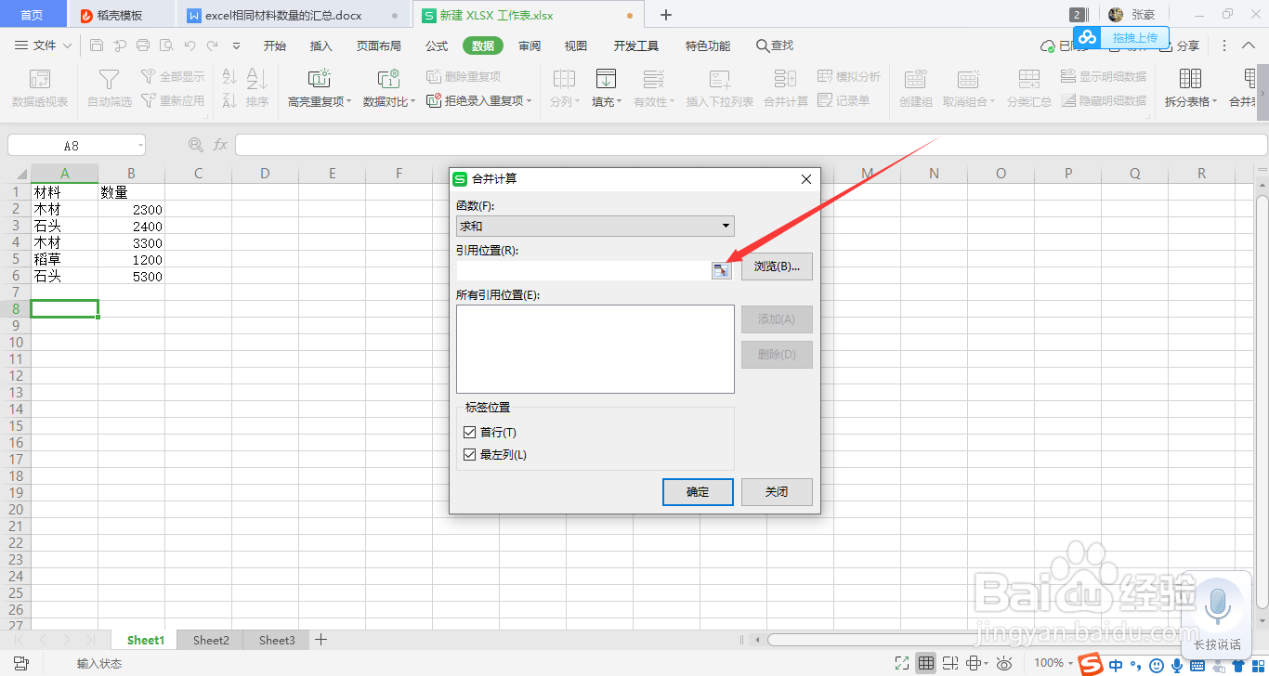Click the Undo arrow icon
Viewport: 1269px width, 676px height.
point(190,45)
